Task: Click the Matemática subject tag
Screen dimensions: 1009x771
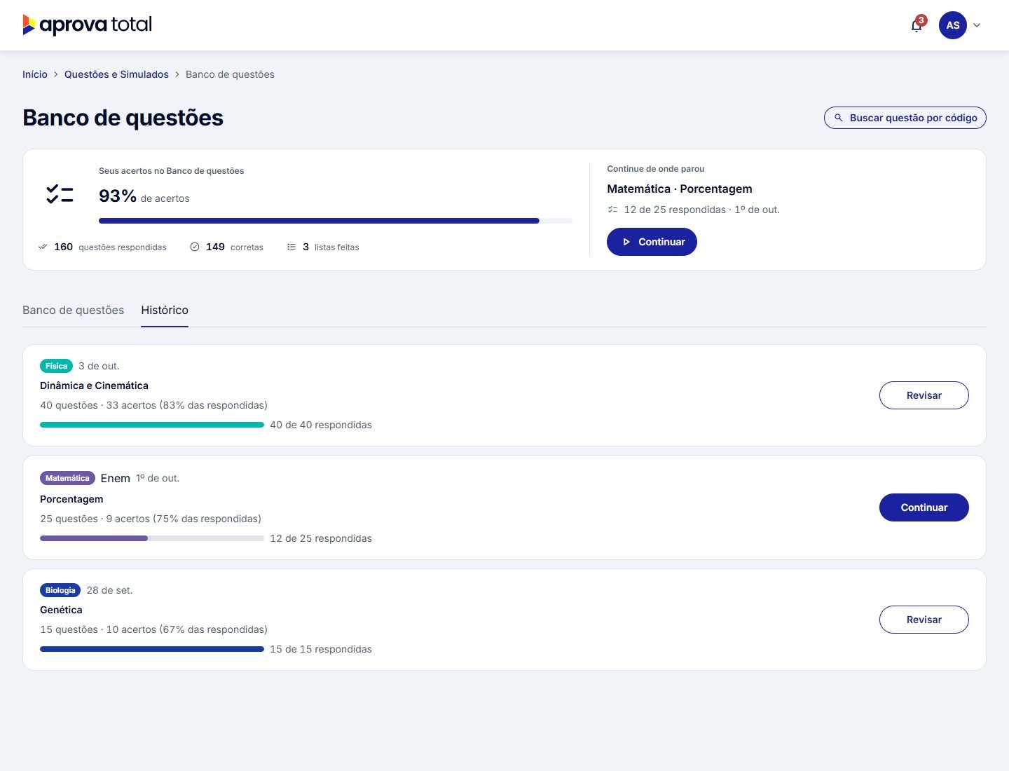Action: 67,478
